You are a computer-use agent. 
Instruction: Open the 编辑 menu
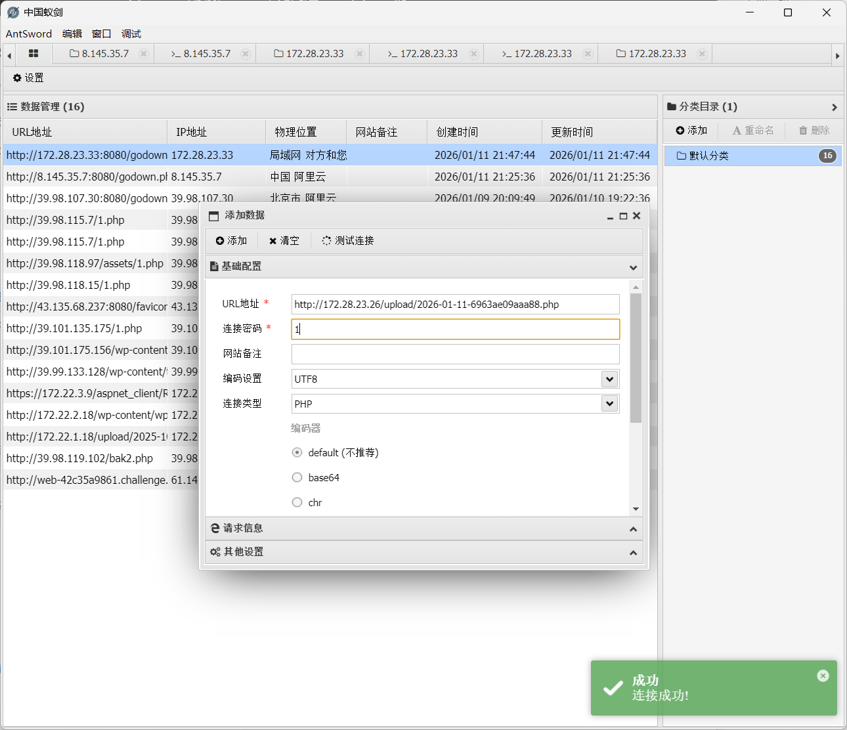[x=72, y=33]
